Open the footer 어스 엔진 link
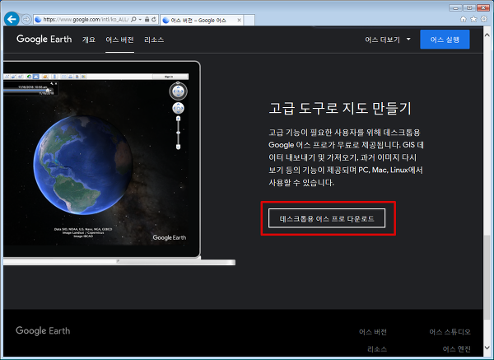This screenshot has height=360, width=494. click(456, 349)
